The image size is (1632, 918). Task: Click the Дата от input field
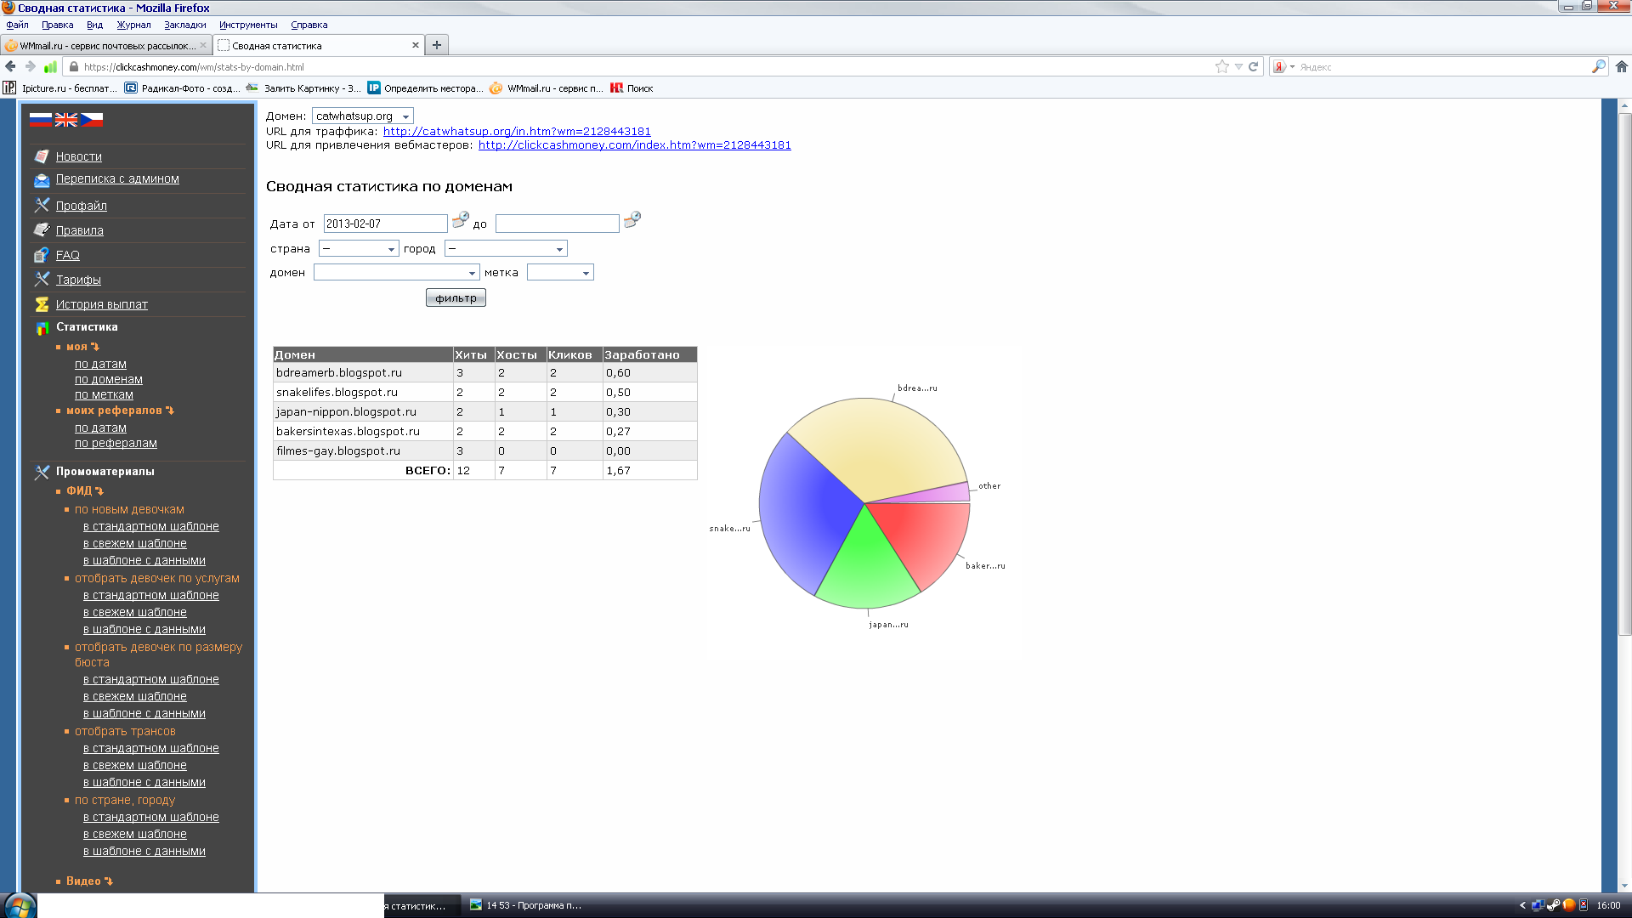[385, 224]
